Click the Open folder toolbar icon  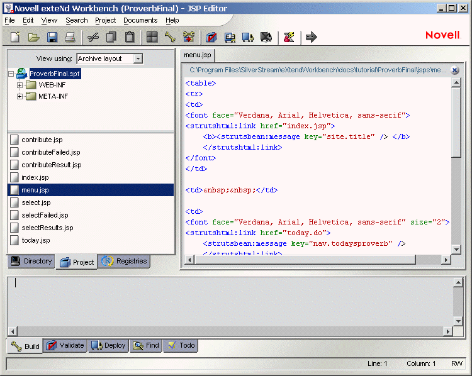[33, 38]
